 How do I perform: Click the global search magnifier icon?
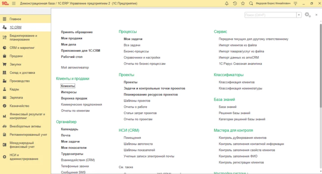251,3
